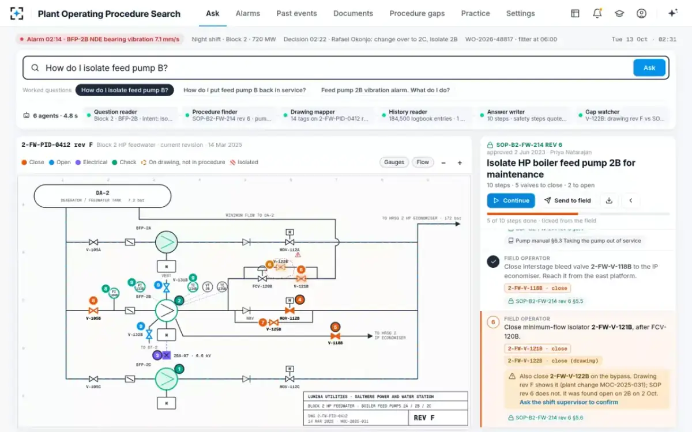Toggle the Isolated legend filter
692x432 pixels.
(x=244, y=162)
